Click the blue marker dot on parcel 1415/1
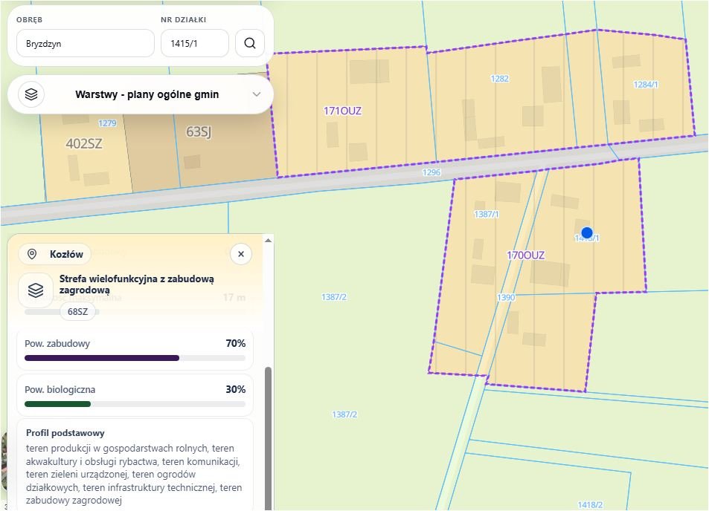 point(587,233)
